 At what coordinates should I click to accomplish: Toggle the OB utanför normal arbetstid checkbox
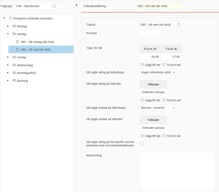tap(142, 144)
